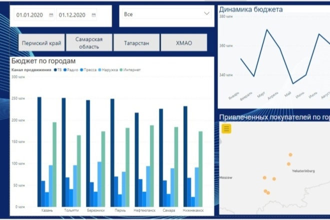330x220 pixels.
Task: Click the 'Канал продвижения' legend title
Action: (31, 70)
